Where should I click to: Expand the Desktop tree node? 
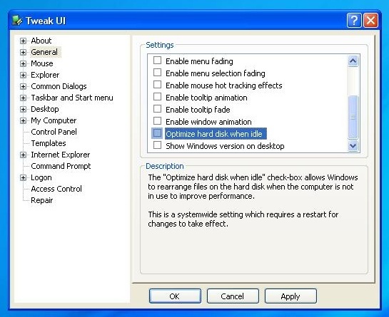point(23,109)
